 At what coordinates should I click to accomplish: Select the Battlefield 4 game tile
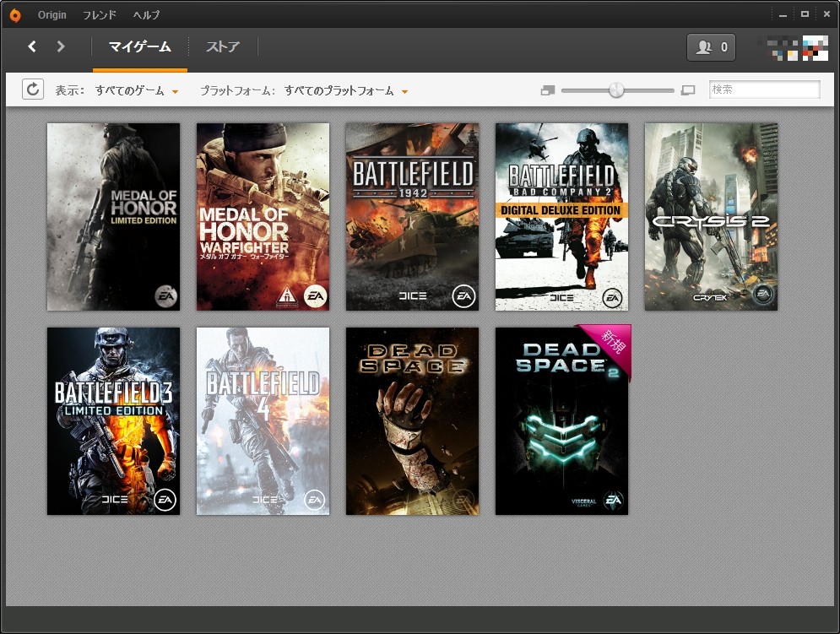(263, 421)
